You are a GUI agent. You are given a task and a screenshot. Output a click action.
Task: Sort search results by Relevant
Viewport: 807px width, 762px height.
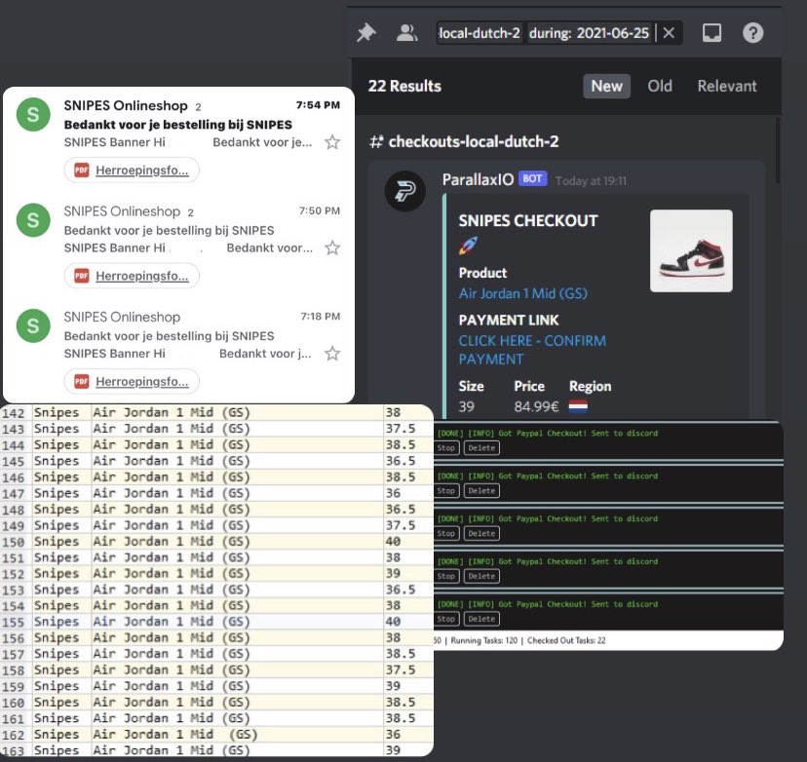point(727,86)
